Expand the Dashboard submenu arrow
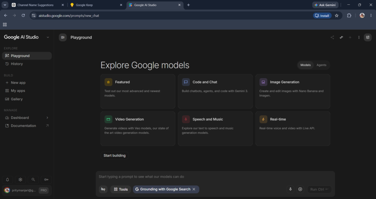Image resolution: width=376 pixels, height=199 pixels. pyautogui.click(x=47, y=118)
